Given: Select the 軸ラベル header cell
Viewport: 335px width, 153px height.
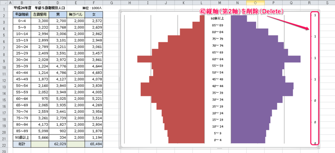Looking at the screenshot, I should (x=76, y=14).
